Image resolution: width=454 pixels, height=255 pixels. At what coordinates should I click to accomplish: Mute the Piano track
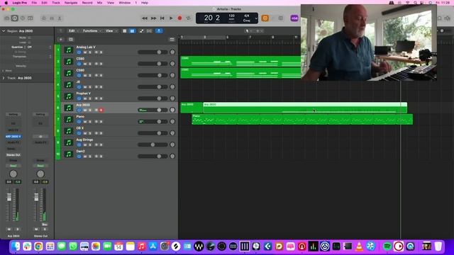[x=85, y=122]
